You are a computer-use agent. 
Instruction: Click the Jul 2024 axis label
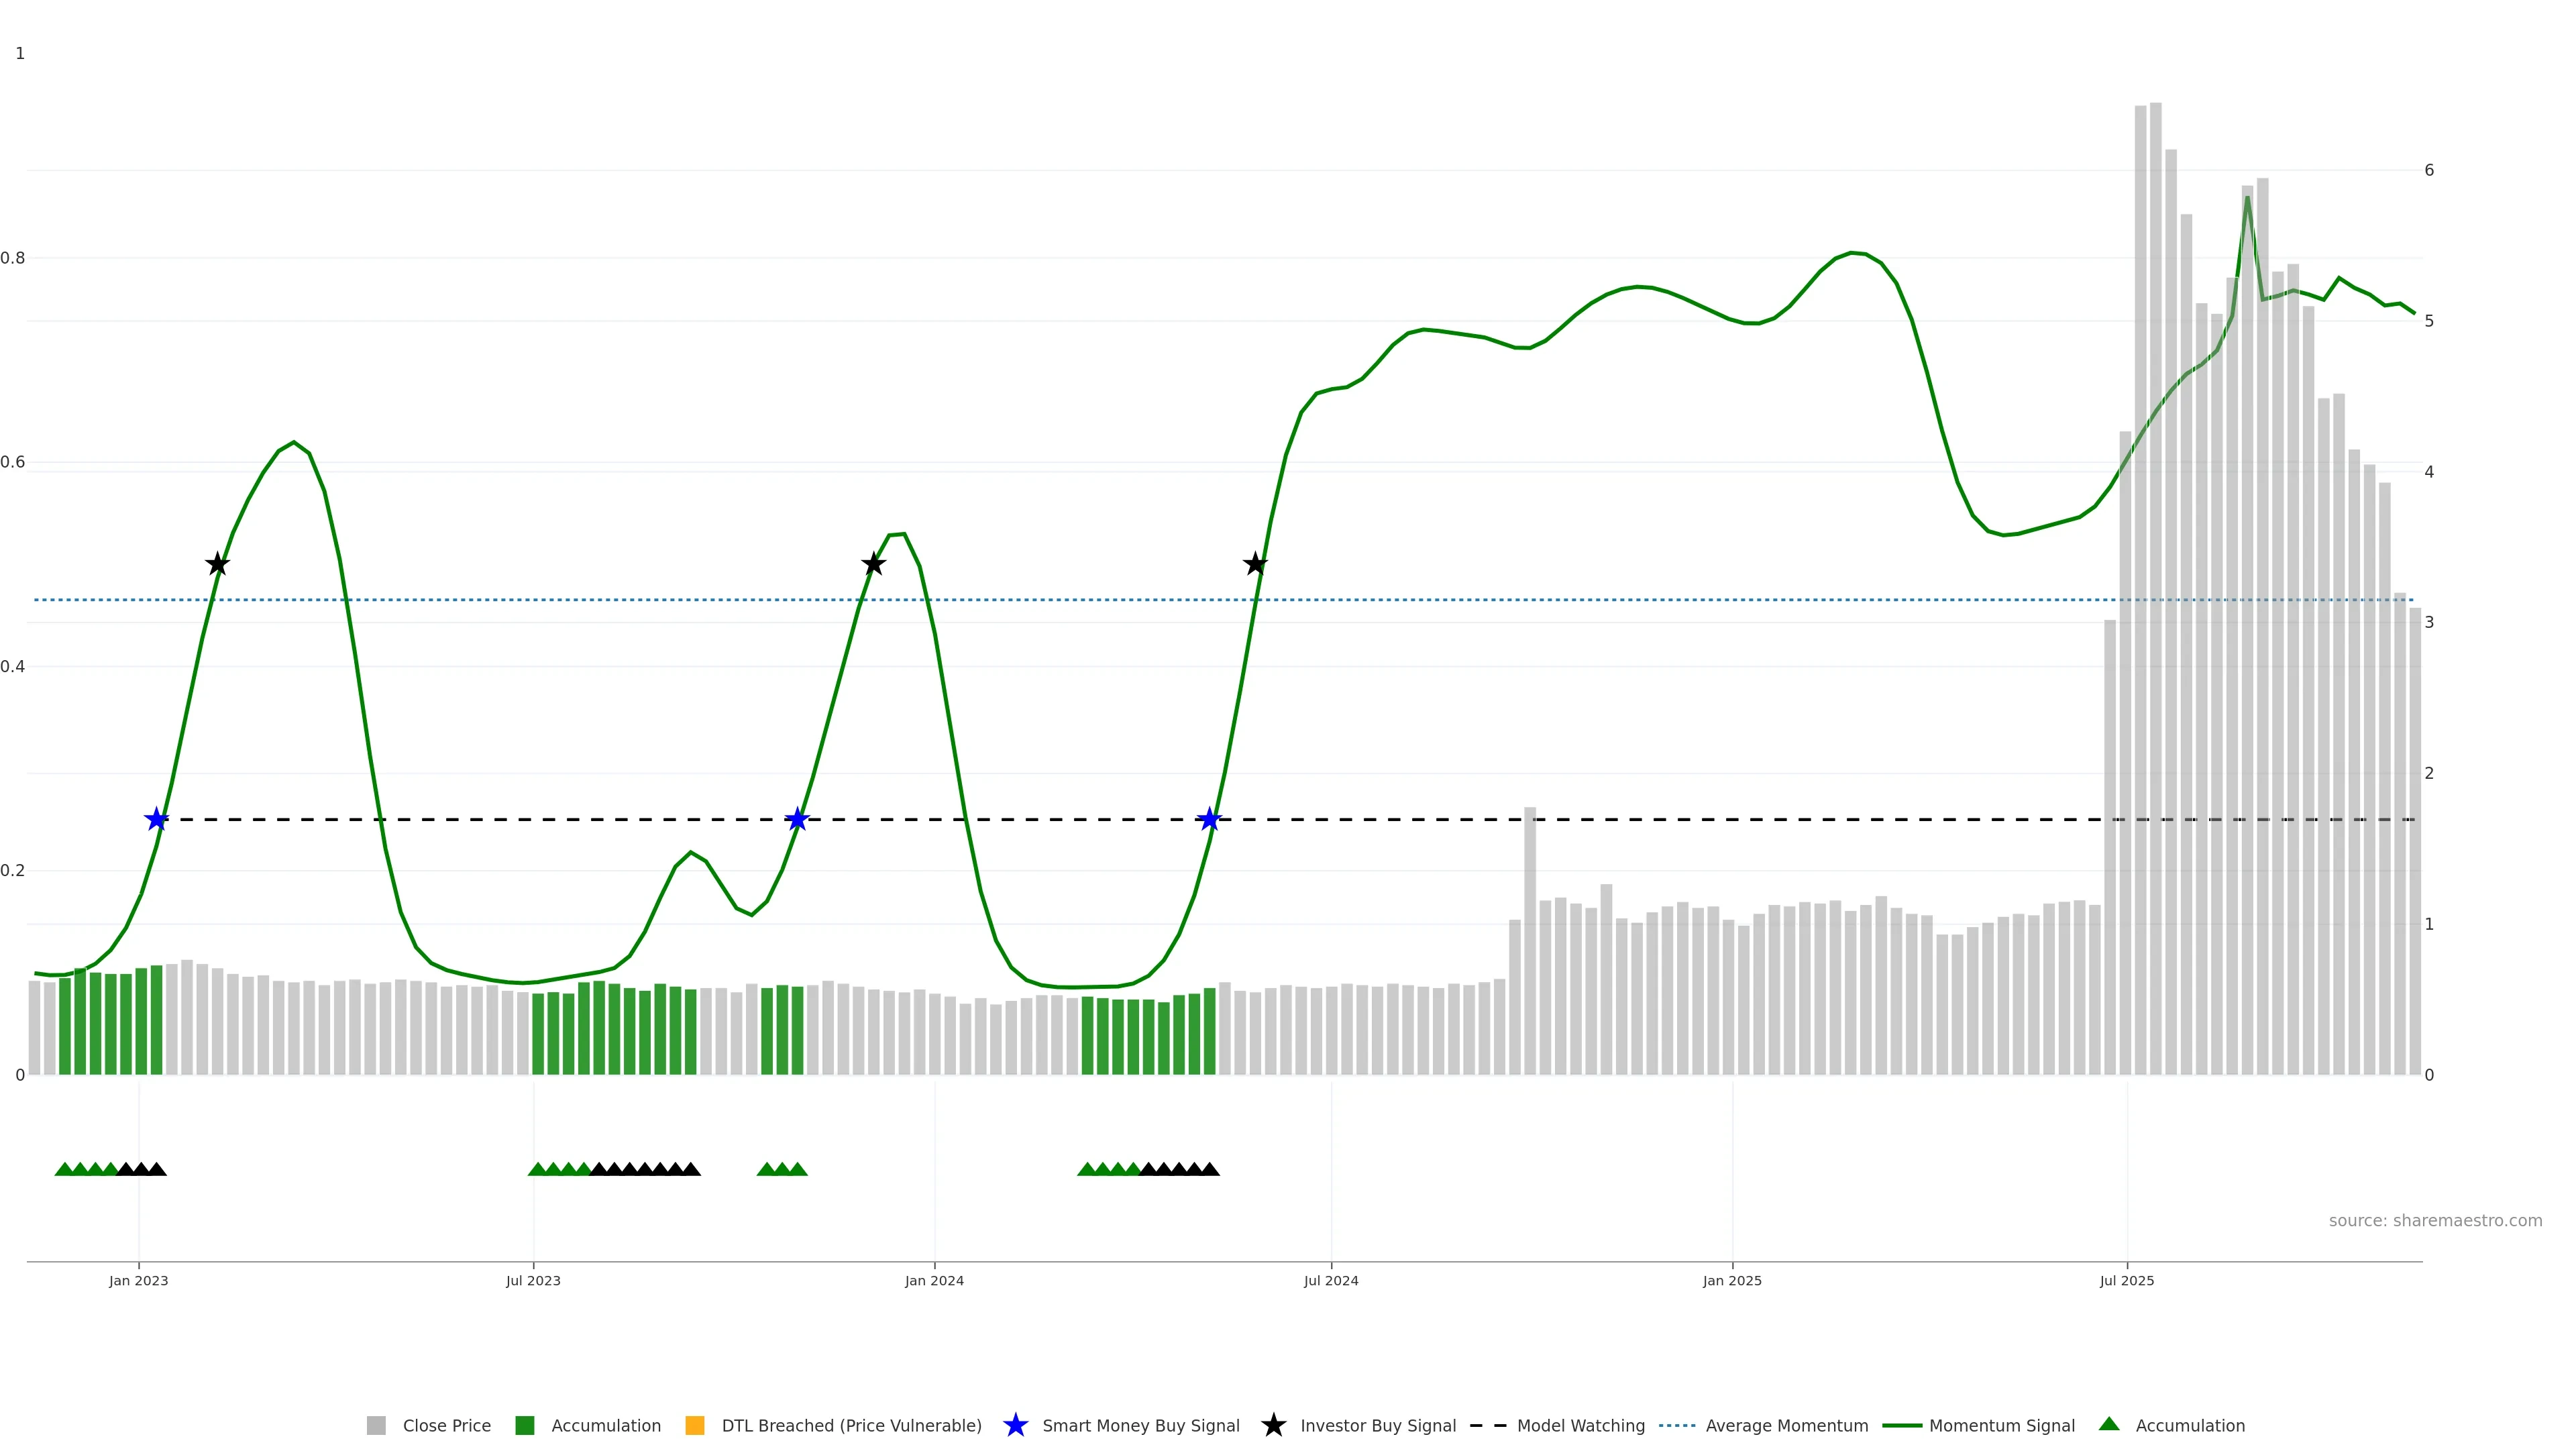(1331, 1281)
